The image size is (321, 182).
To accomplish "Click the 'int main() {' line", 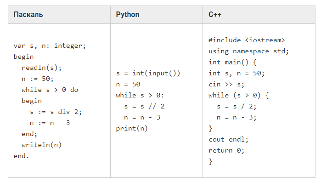I will point(232,62).
